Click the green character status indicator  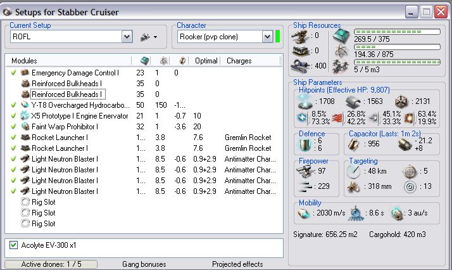click(x=278, y=37)
